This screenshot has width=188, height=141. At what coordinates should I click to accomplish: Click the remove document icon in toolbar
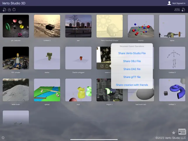click(x=183, y=10)
